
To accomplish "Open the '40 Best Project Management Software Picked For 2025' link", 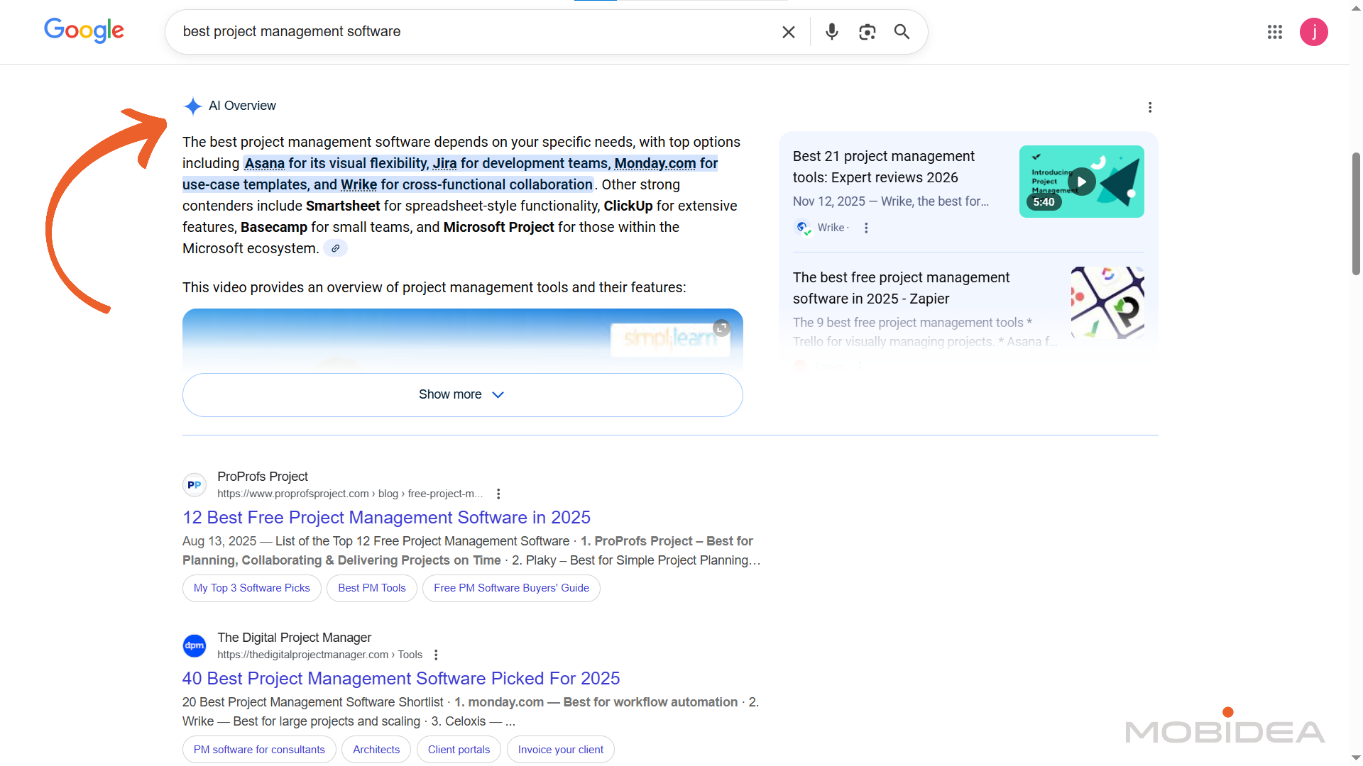I will 401,678.
